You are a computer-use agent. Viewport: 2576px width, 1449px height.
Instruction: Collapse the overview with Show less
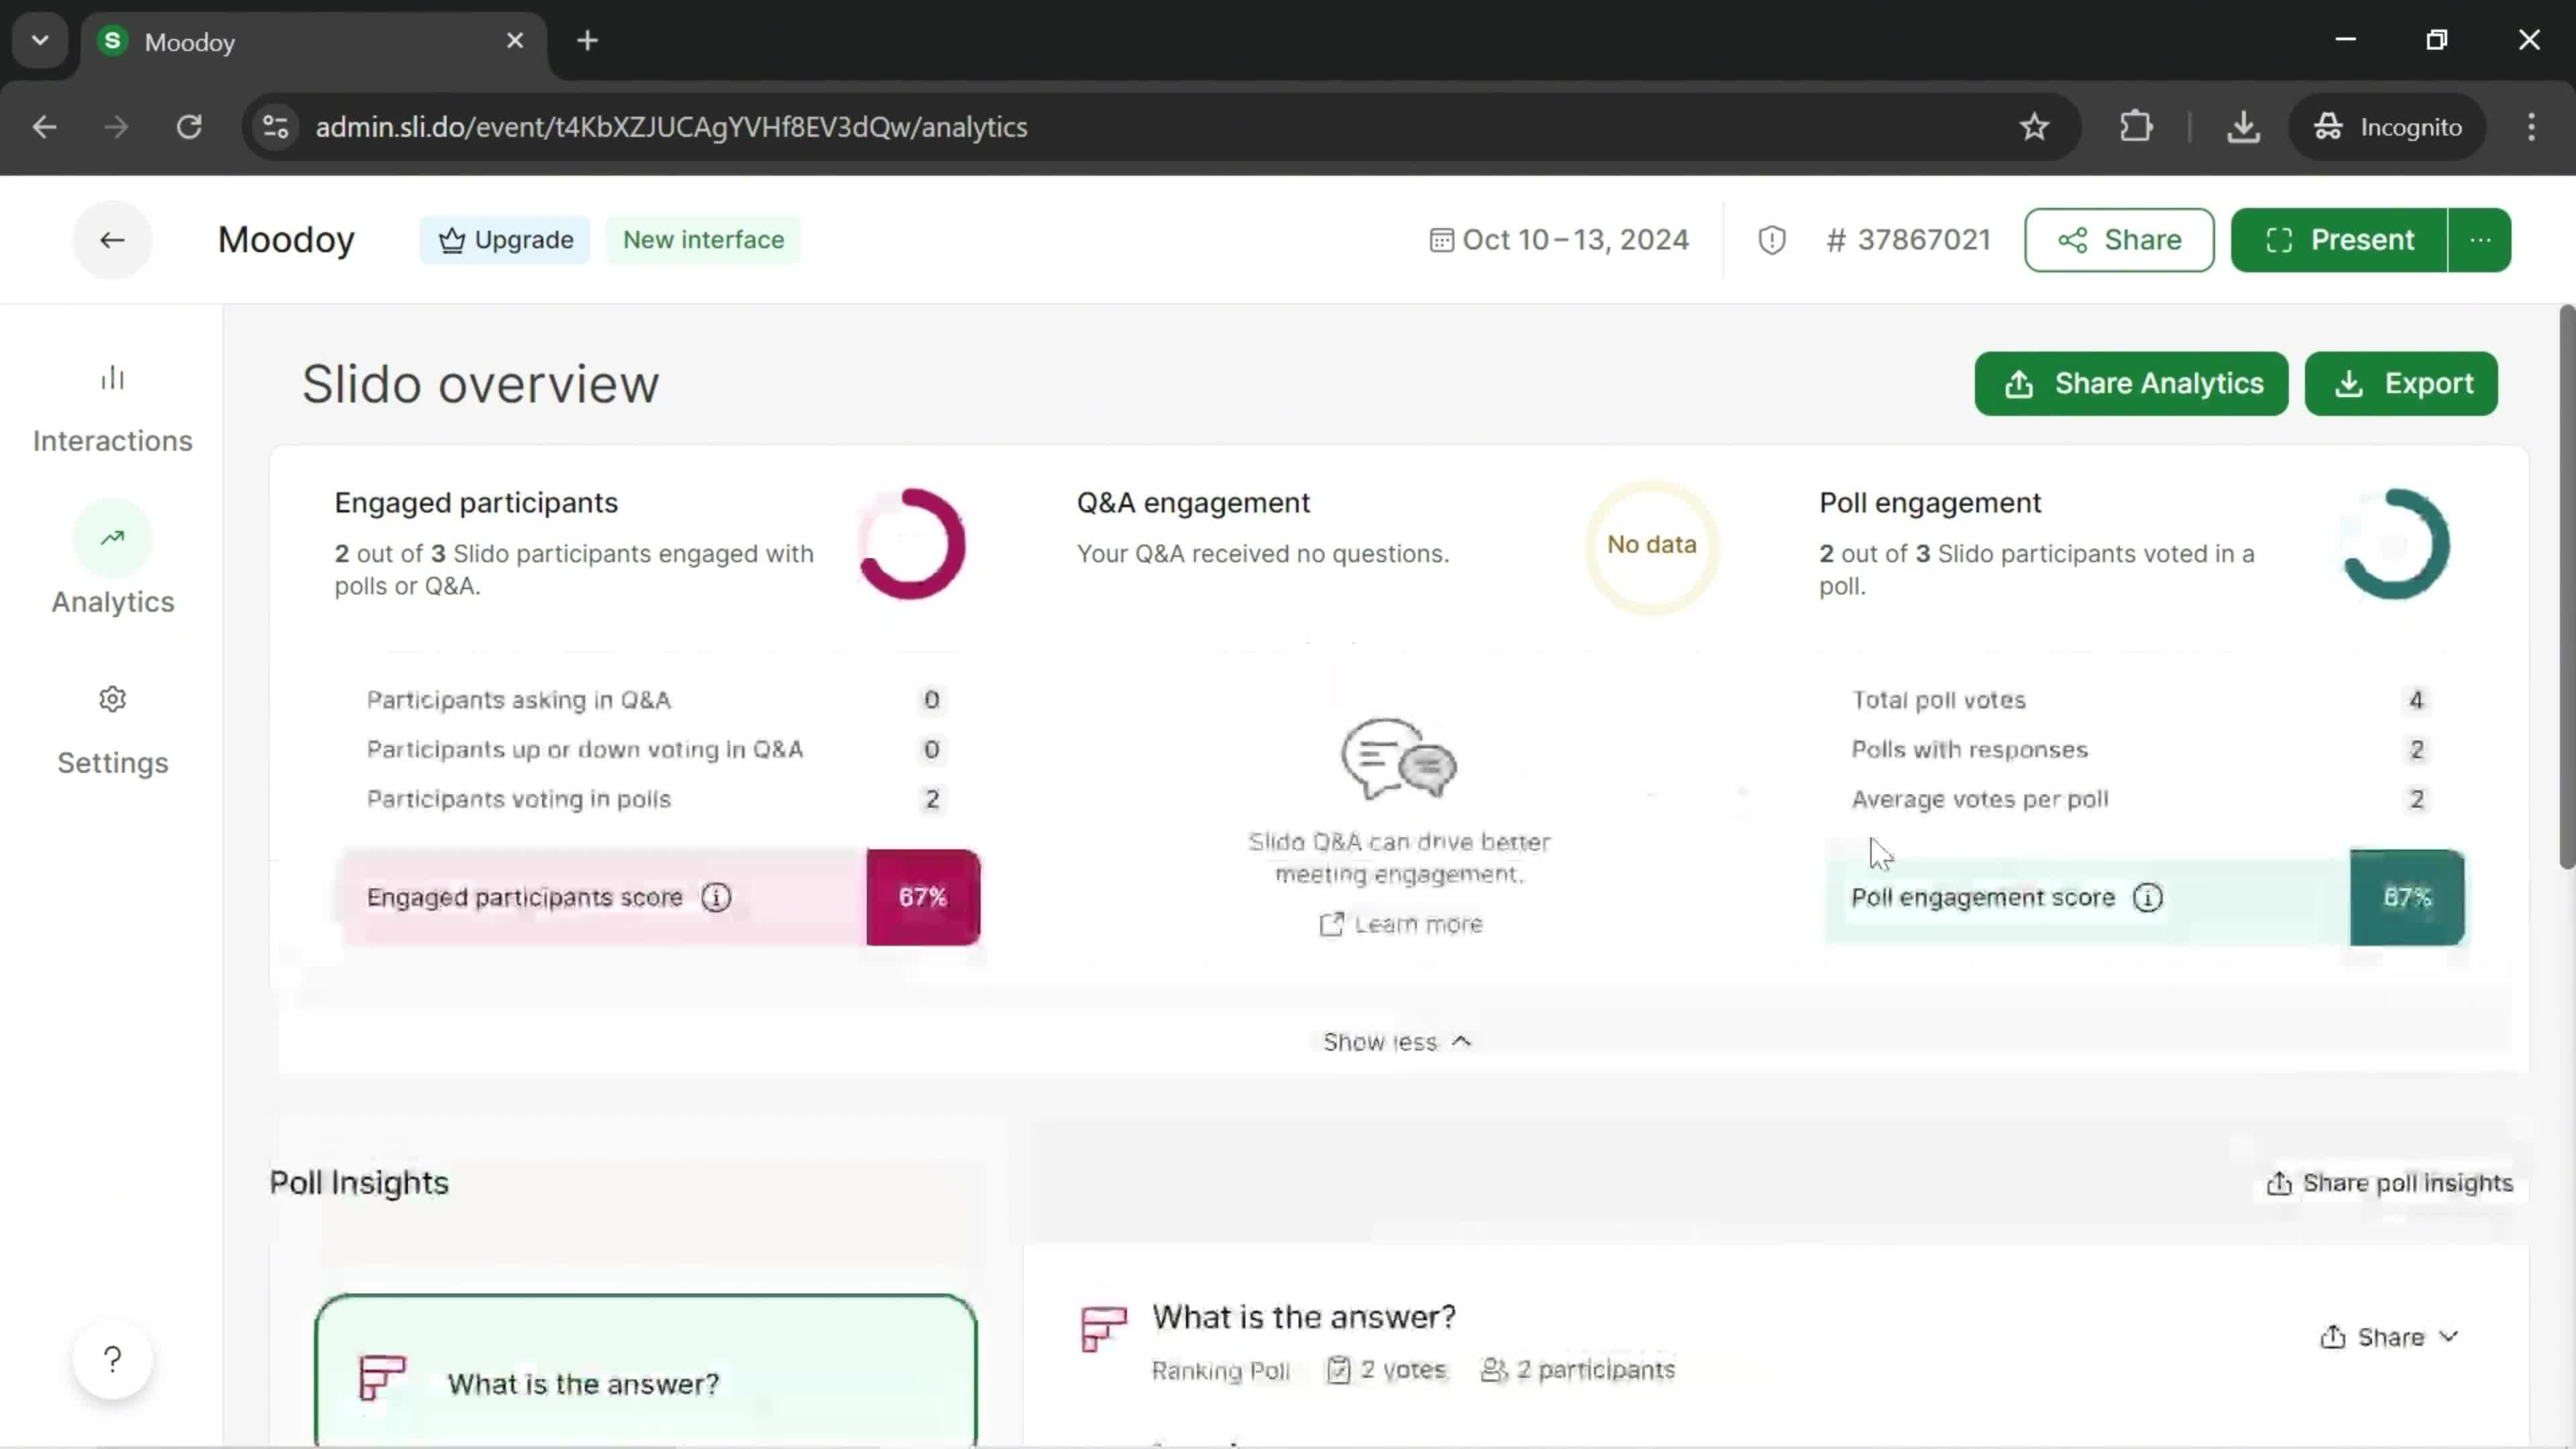1397,1042
